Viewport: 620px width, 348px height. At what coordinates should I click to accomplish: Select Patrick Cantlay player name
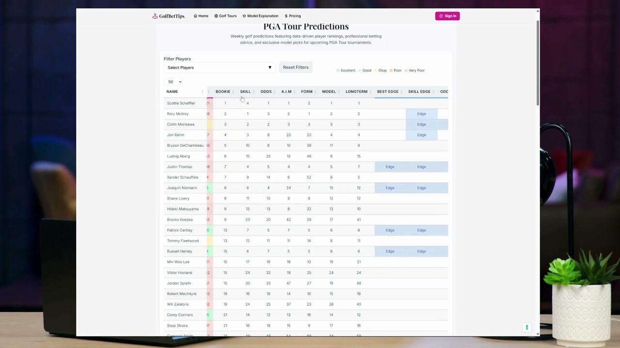tap(180, 230)
